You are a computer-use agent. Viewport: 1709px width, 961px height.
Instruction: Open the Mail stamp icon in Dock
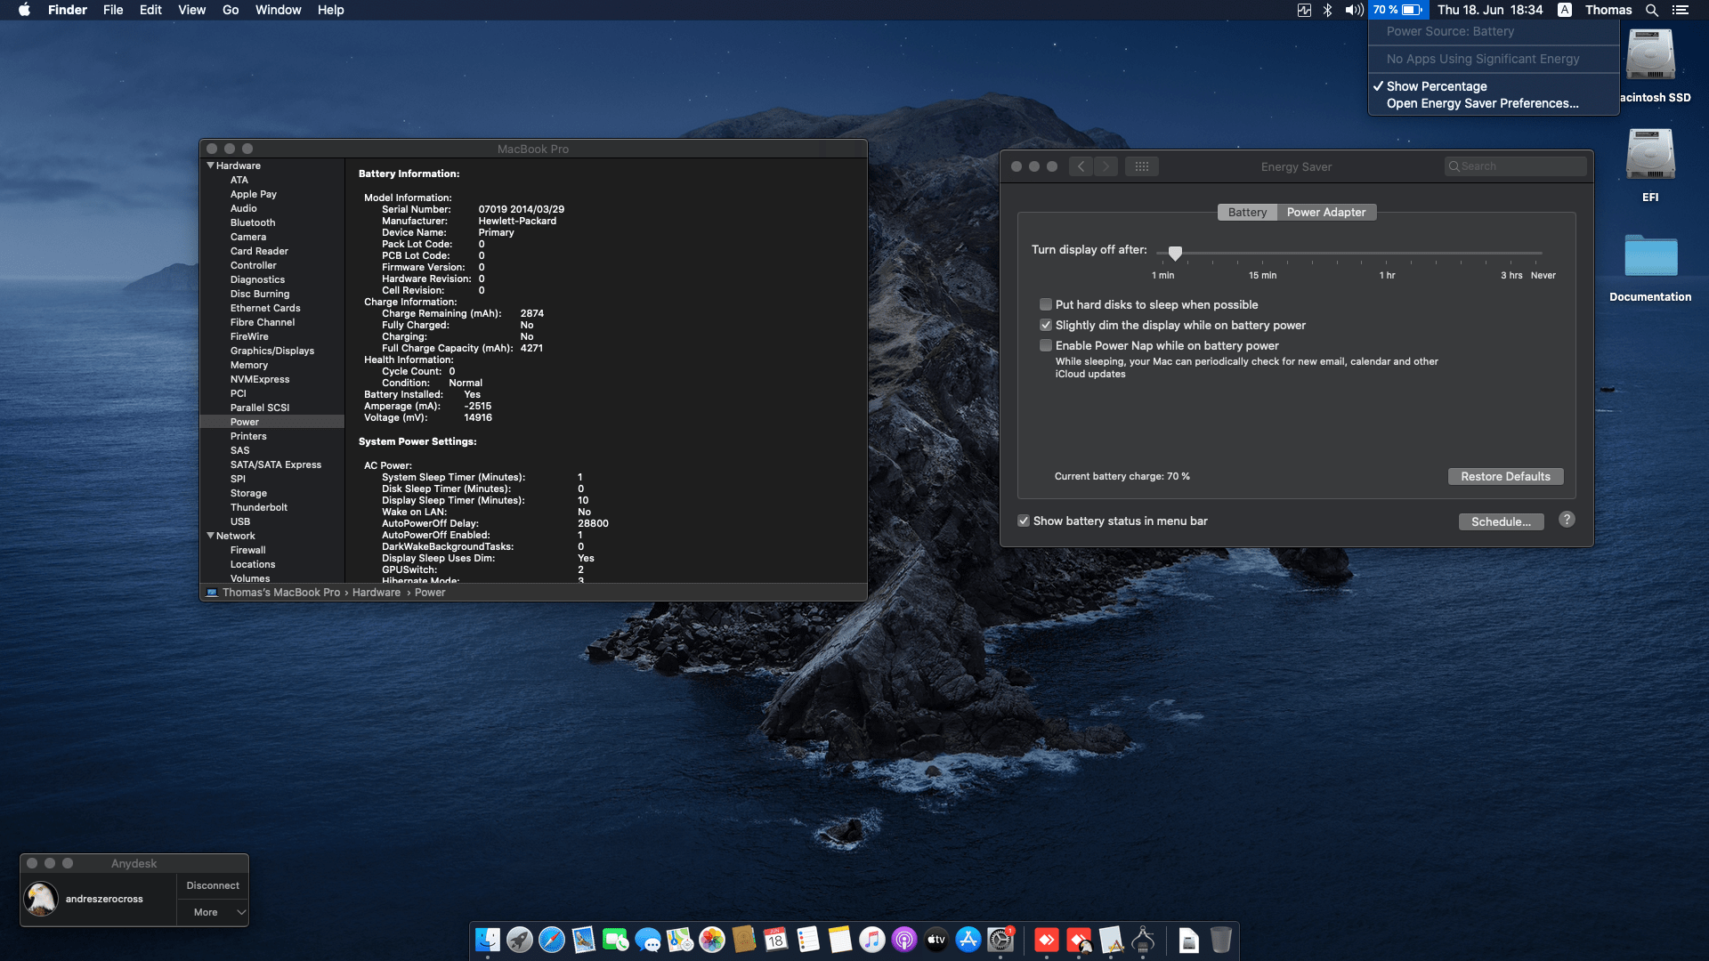click(584, 940)
